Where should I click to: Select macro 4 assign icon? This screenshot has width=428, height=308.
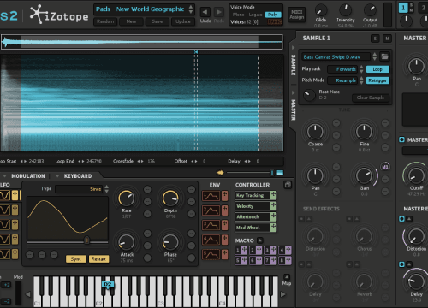[x=288, y=251]
